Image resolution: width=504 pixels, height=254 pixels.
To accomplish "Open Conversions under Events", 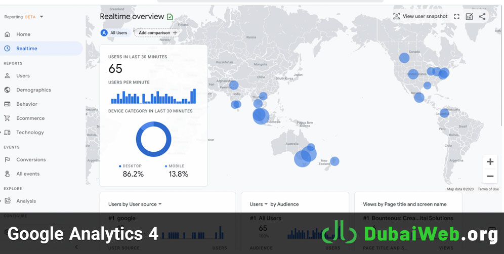I will 31,160.
